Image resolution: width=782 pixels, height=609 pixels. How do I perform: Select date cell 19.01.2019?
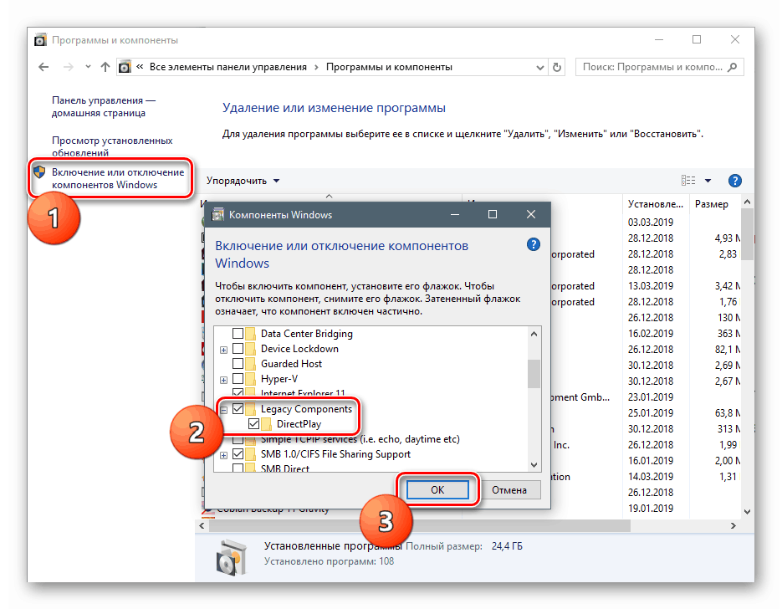651,509
